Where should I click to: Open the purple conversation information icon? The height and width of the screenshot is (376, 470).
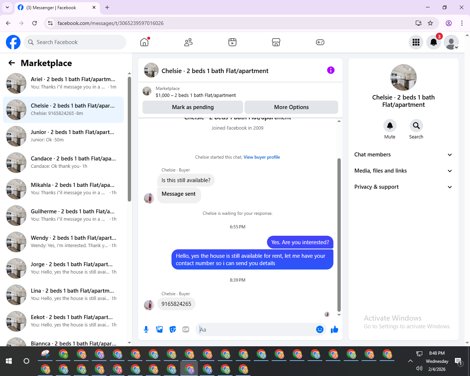[x=331, y=70]
